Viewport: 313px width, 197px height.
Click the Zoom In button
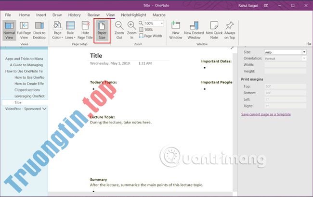(x=131, y=30)
